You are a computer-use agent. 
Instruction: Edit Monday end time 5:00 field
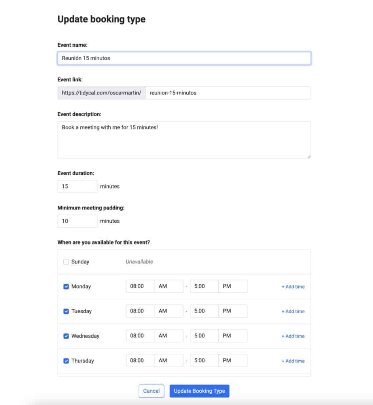click(204, 286)
